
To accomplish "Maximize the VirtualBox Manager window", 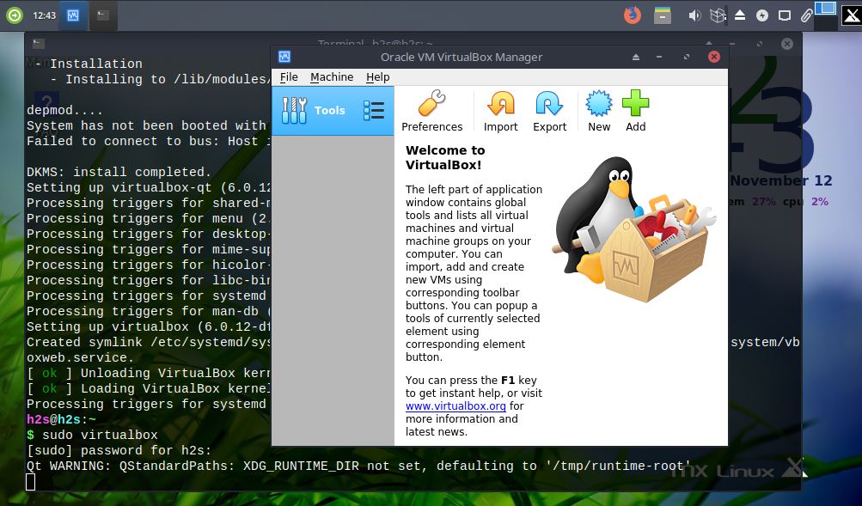I will tap(686, 57).
